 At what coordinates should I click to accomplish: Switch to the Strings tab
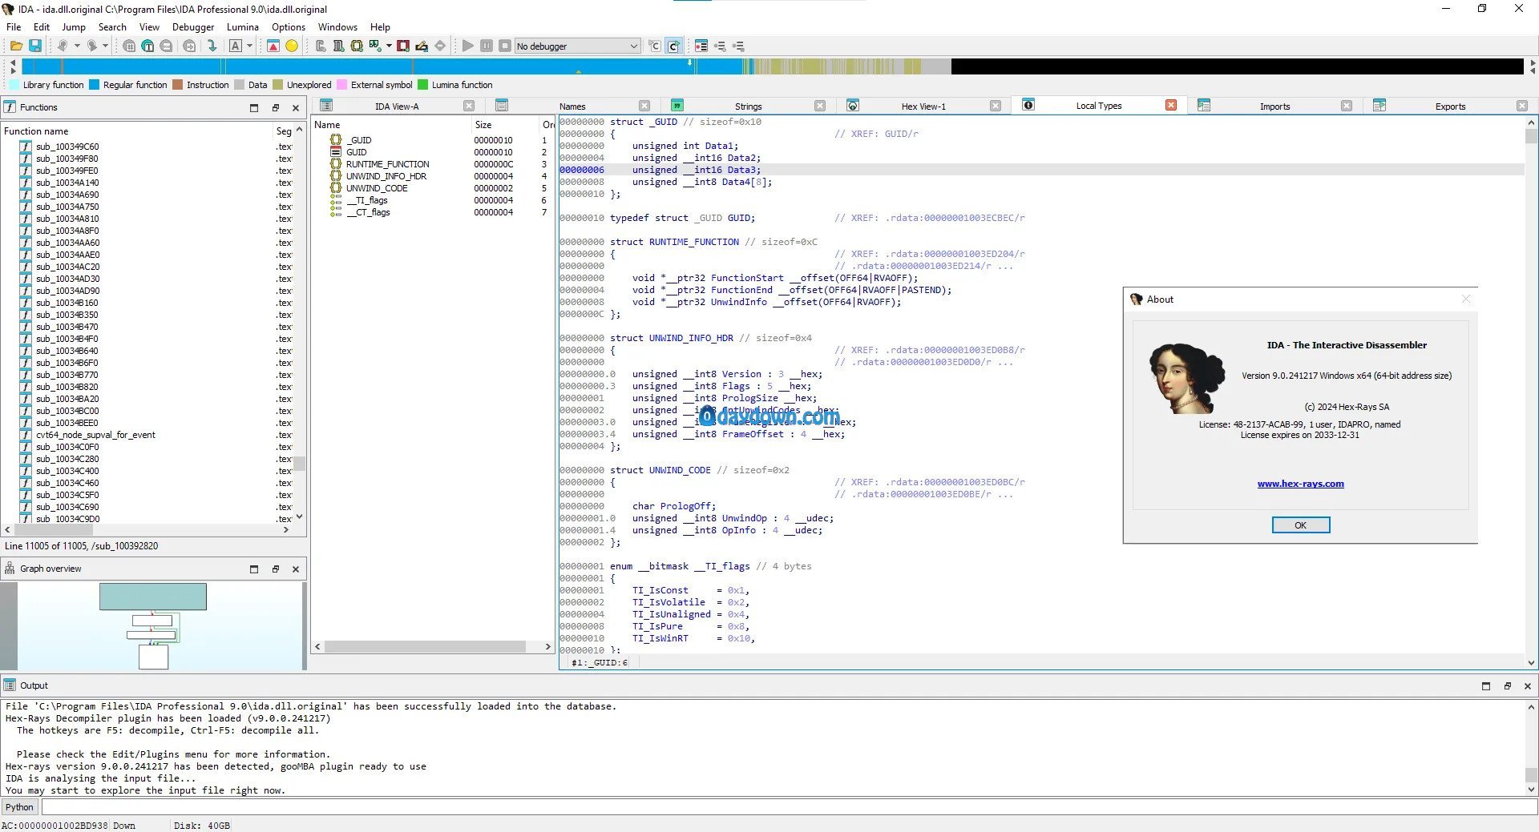click(x=748, y=106)
